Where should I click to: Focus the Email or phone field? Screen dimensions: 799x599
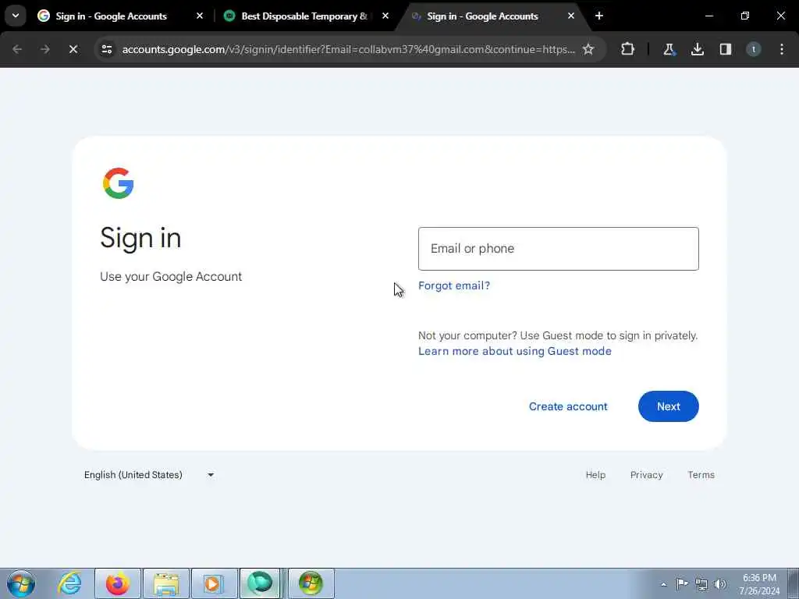pos(558,249)
